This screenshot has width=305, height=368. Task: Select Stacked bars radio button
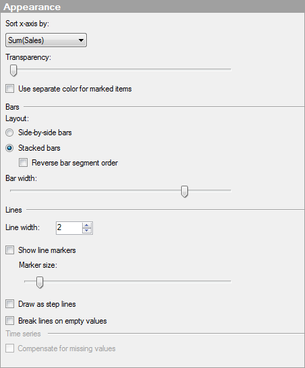point(9,148)
